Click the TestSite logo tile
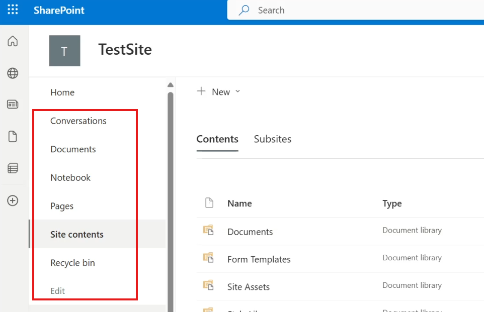This screenshot has height=312, width=484. (64, 51)
